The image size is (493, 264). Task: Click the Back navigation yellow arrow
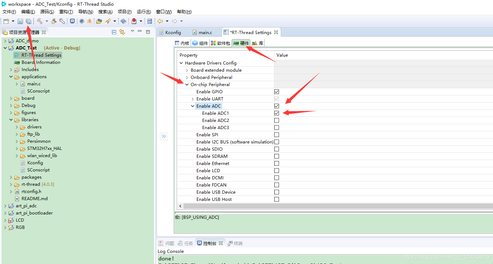(160, 21)
